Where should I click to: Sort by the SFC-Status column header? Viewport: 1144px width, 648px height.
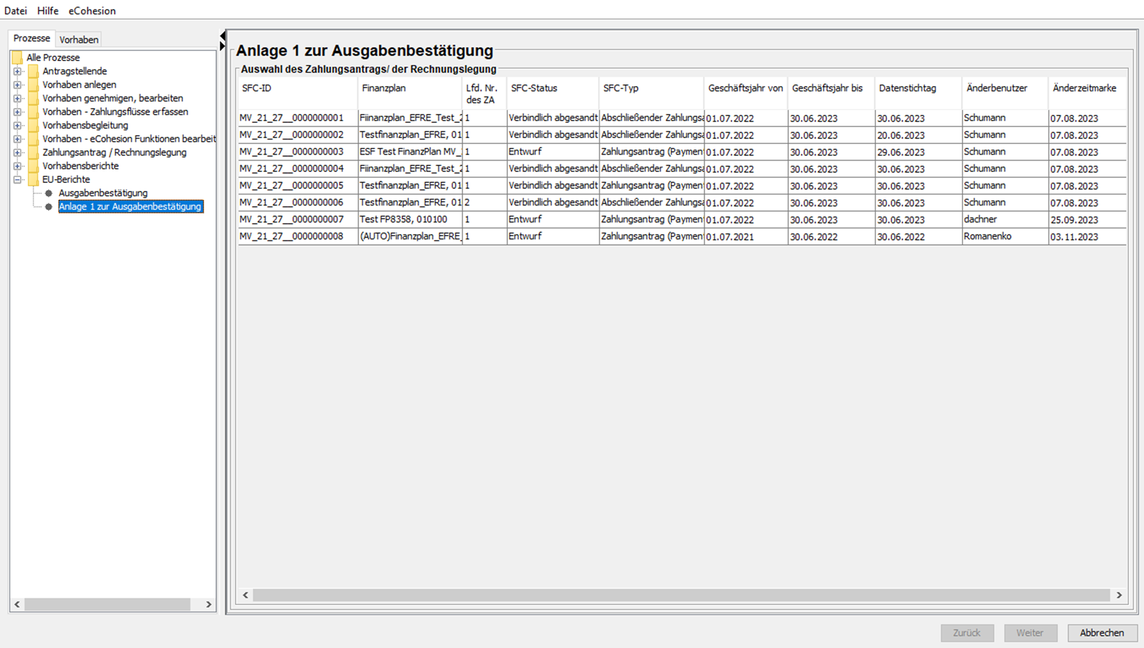(552, 93)
